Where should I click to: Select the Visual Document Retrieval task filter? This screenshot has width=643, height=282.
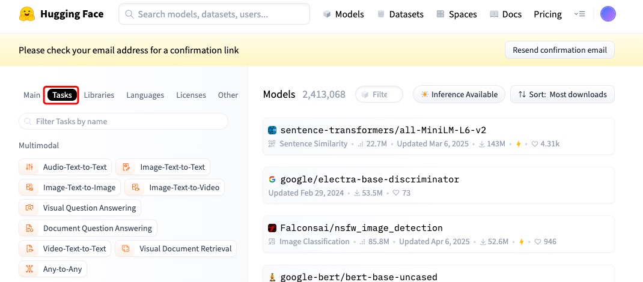pyautogui.click(x=176, y=248)
